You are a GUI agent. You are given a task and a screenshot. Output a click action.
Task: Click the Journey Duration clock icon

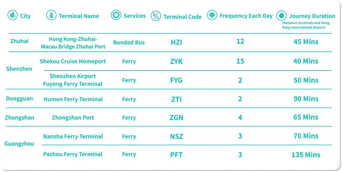(282, 16)
